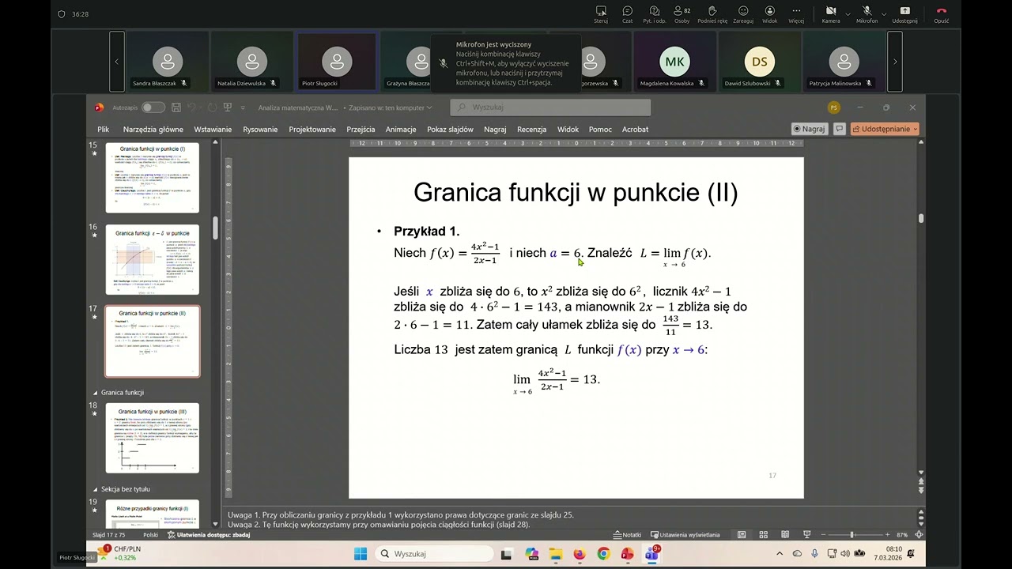Viewport: 1012px width, 569px height.
Task: Click the Undo arrow in quick access
Action: 193,107
